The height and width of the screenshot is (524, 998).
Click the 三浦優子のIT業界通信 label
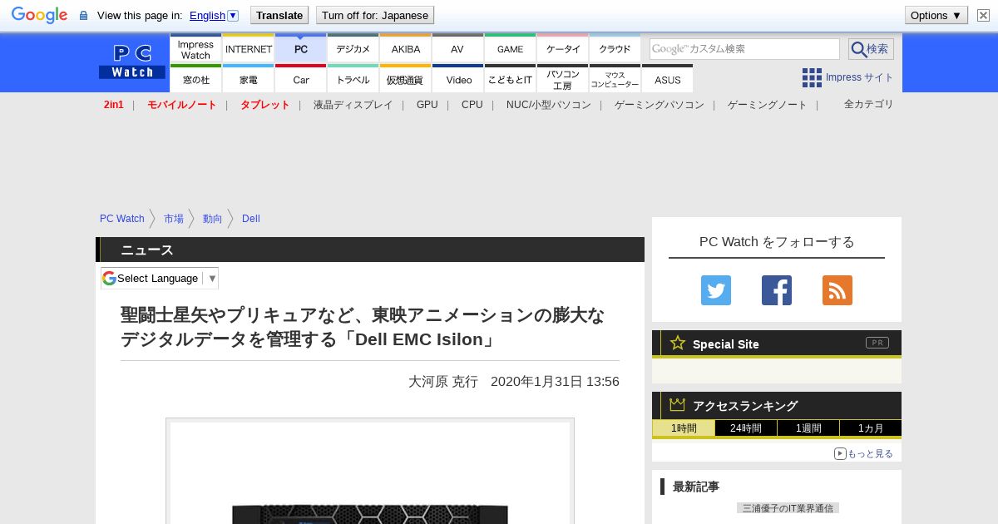coord(788,507)
